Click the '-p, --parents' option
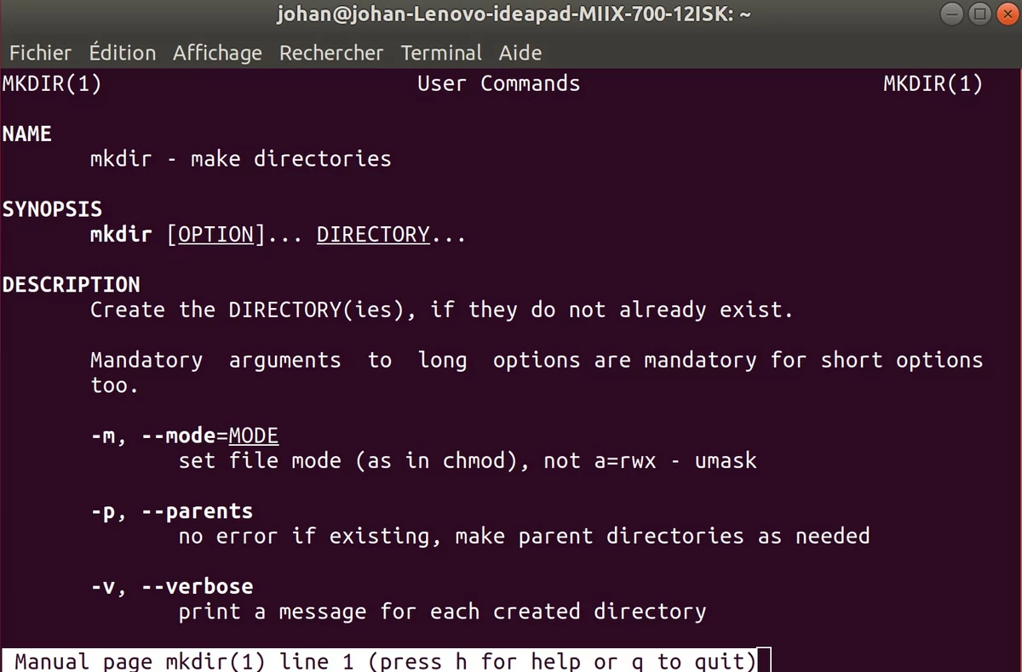1022x672 pixels. tap(172, 512)
